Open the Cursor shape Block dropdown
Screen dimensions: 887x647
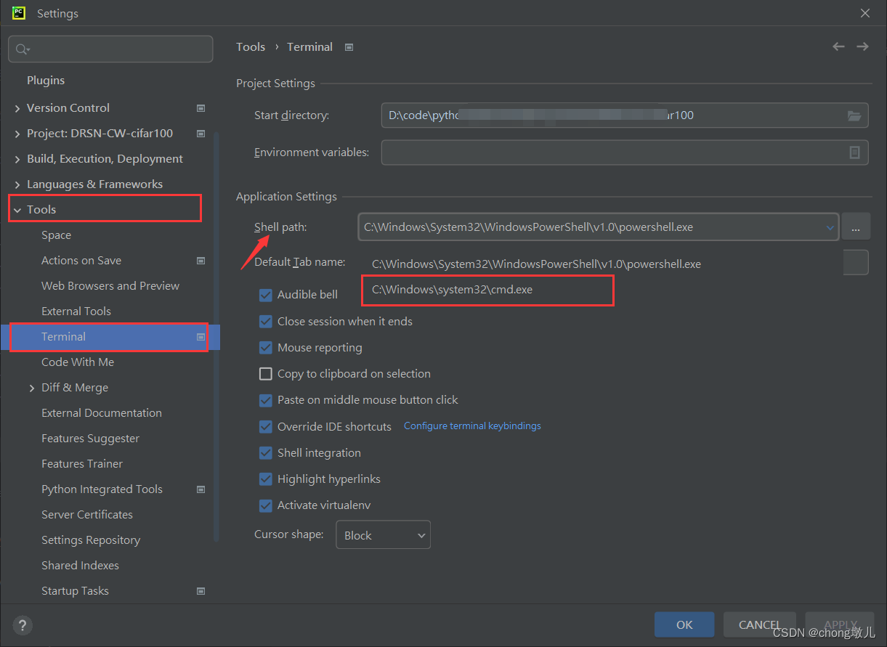[383, 535]
